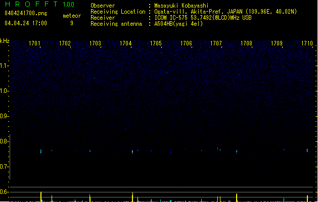Click the meteor echo near 1710
Screen dimensions: 318x202
pos(307,150)
